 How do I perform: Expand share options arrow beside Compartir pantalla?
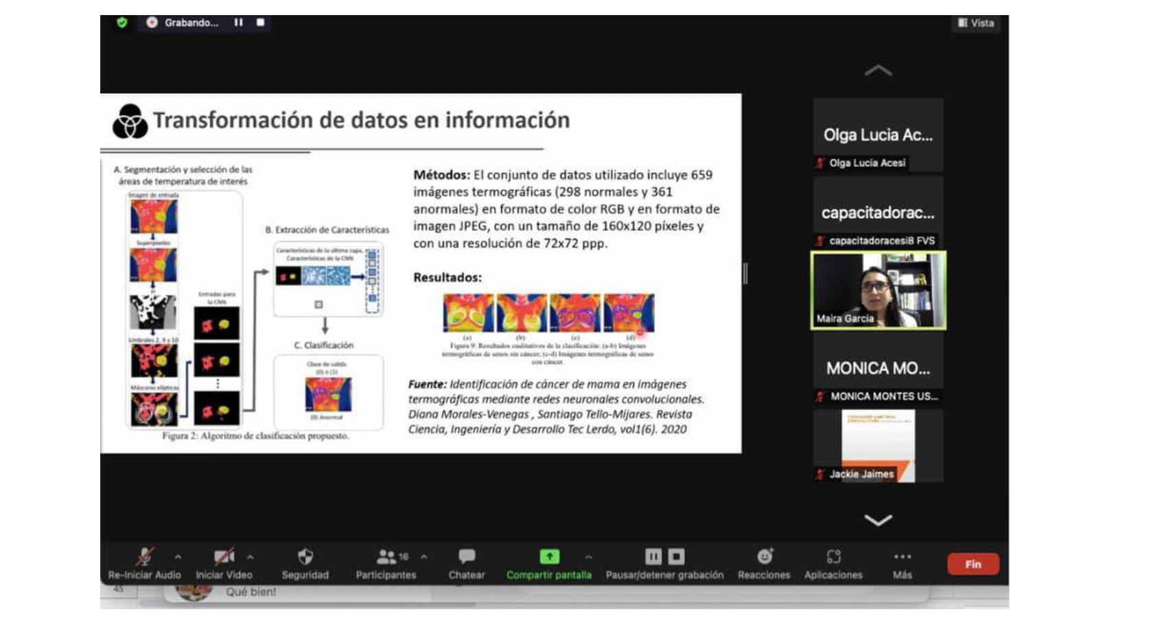click(x=589, y=557)
